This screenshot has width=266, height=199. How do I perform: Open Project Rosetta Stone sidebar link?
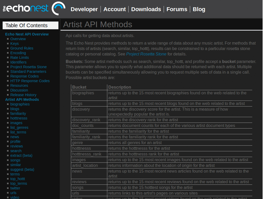29,67
